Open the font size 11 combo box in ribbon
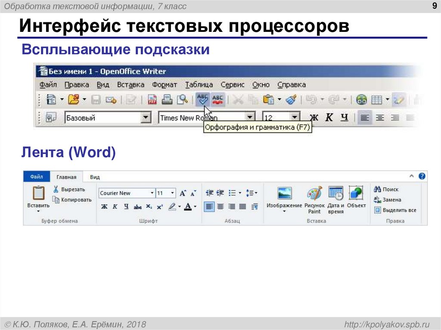The width and height of the screenshot is (441, 330). pos(166,193)
